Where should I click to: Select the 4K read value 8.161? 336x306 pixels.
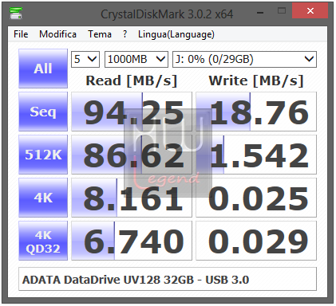pyautogui.click(x=132, y=198)
